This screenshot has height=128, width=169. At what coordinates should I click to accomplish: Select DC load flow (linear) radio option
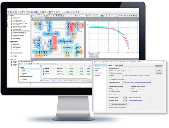pos(110,73)
